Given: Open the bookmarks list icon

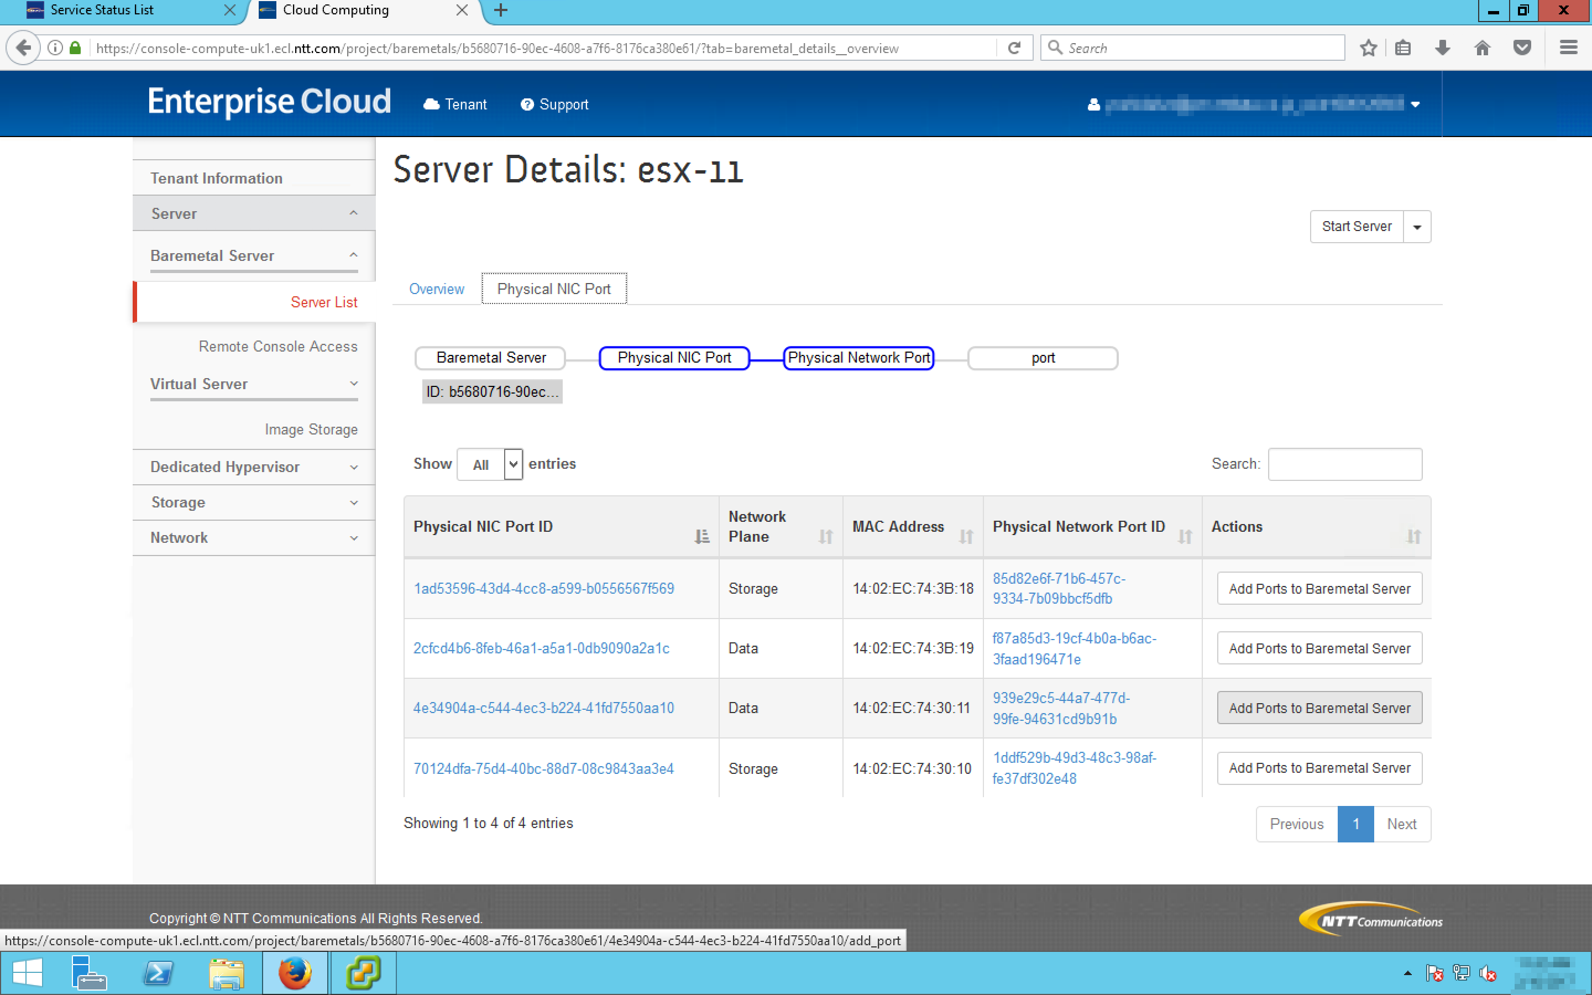Looking at the screenshot, I should click(1402, 48).
